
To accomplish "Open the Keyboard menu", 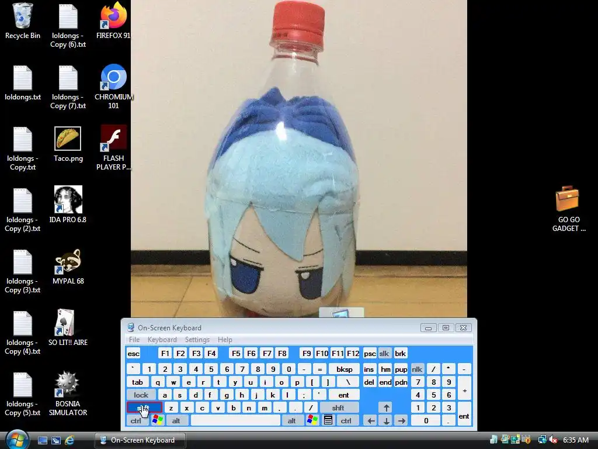I will click(162, 340).
